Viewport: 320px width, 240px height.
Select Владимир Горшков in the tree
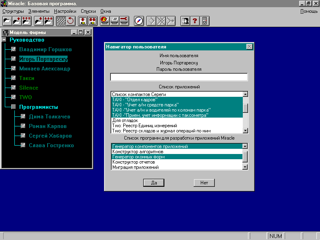(46, 50)
